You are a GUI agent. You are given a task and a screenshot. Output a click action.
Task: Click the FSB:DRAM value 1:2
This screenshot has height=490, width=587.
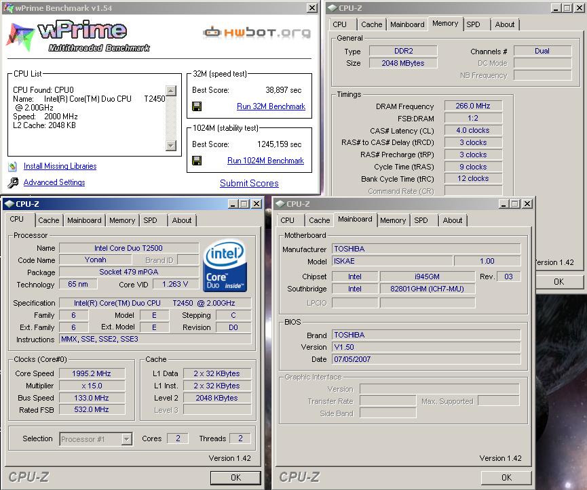(473, 118)
